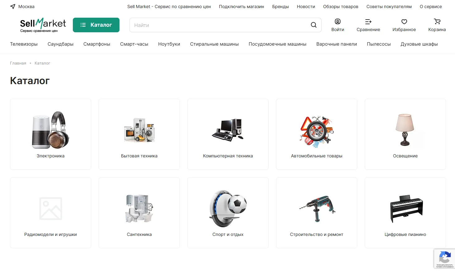
Task: Open Строительство и ремонт drill image
Action: point(317,208)
